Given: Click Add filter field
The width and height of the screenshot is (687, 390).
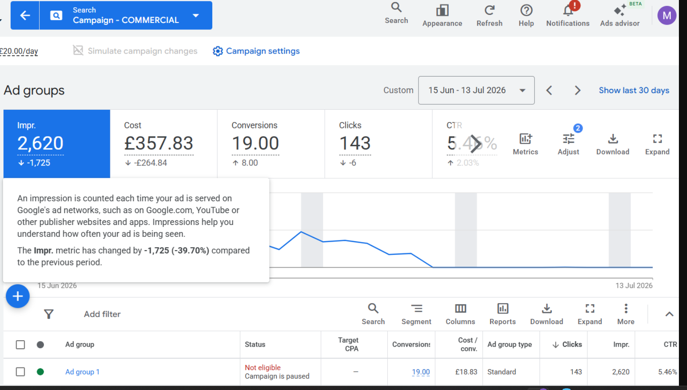Looking at the screenshot, I should click(102, 314).
